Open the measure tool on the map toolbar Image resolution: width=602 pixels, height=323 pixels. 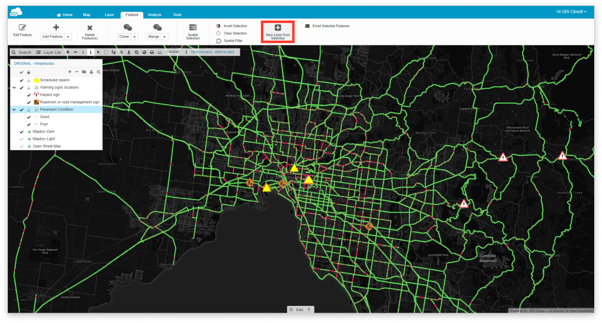pos(160,52)
